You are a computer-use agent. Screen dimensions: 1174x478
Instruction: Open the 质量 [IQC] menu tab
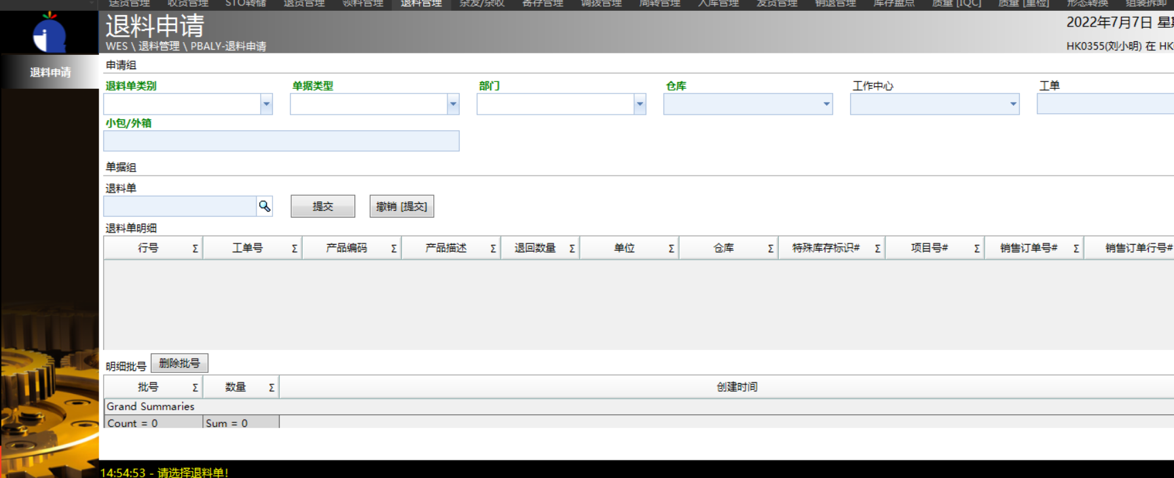pos(956,4)
